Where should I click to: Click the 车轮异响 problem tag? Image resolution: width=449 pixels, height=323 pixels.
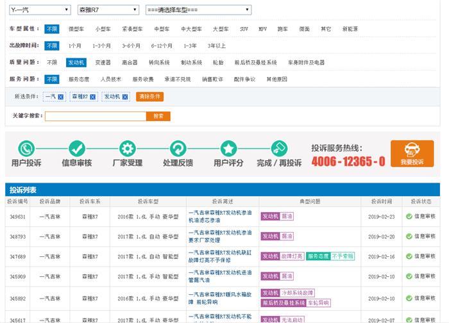tap(318, 303)
